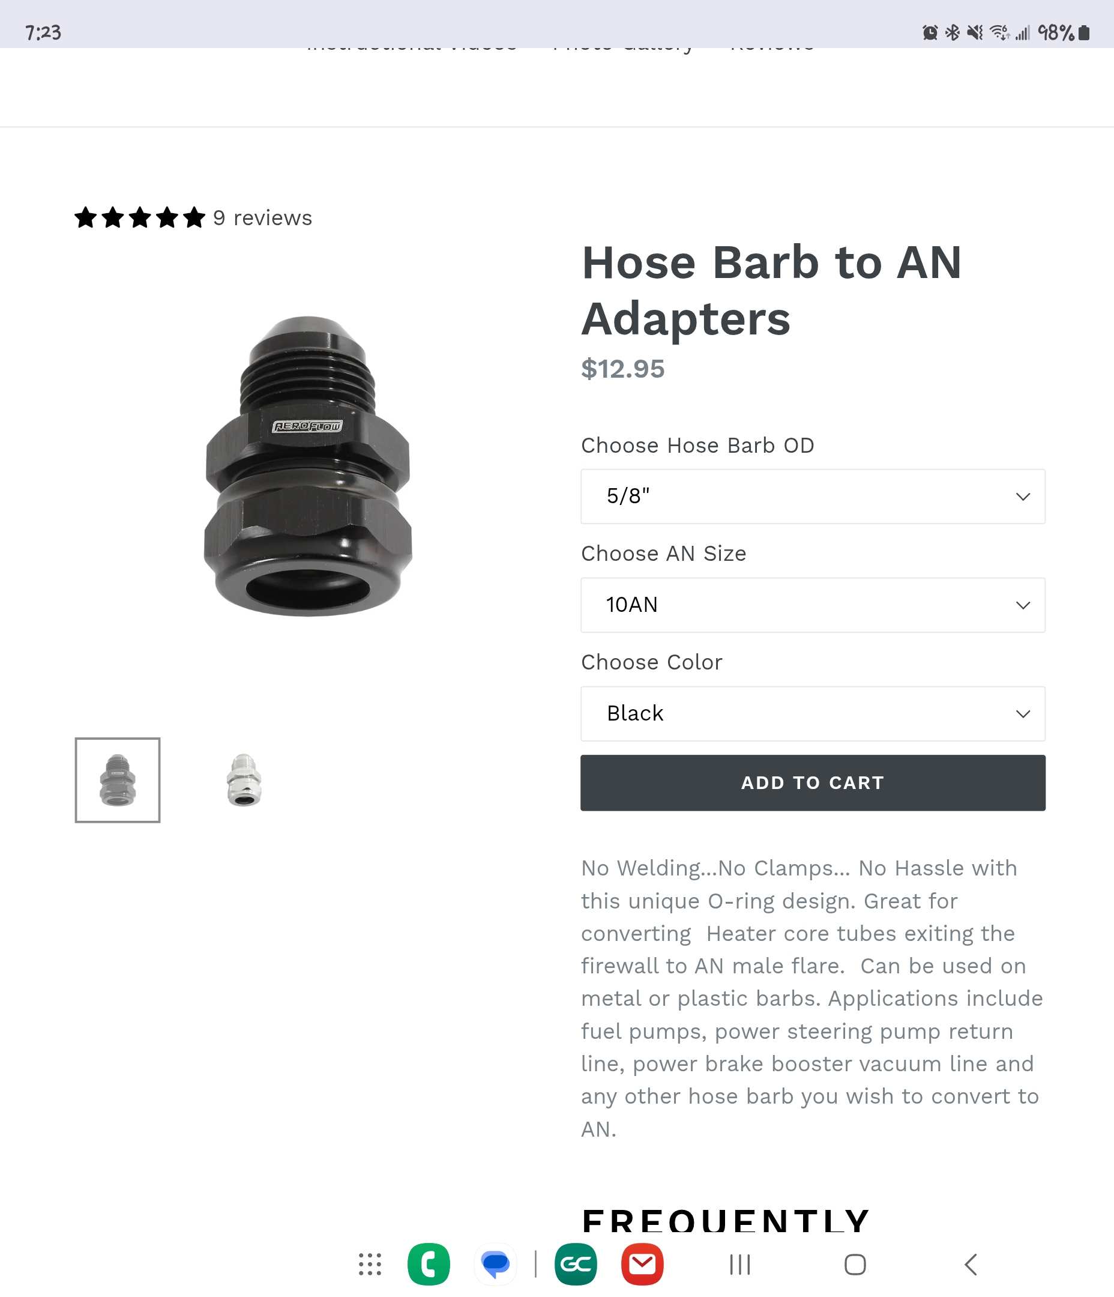Viewport: 1114px width, 1297px height.
Task: Tap the recent apps navigation icon
Action: point(739,1264)
